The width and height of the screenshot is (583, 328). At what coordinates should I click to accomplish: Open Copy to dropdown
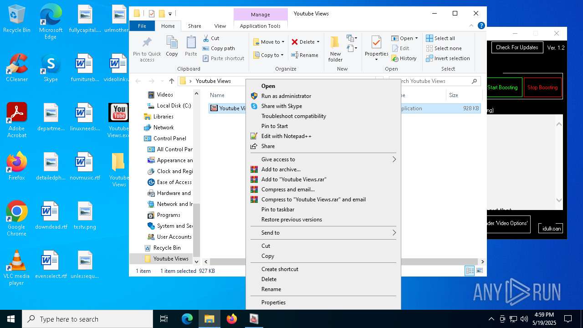coord(269,55)
